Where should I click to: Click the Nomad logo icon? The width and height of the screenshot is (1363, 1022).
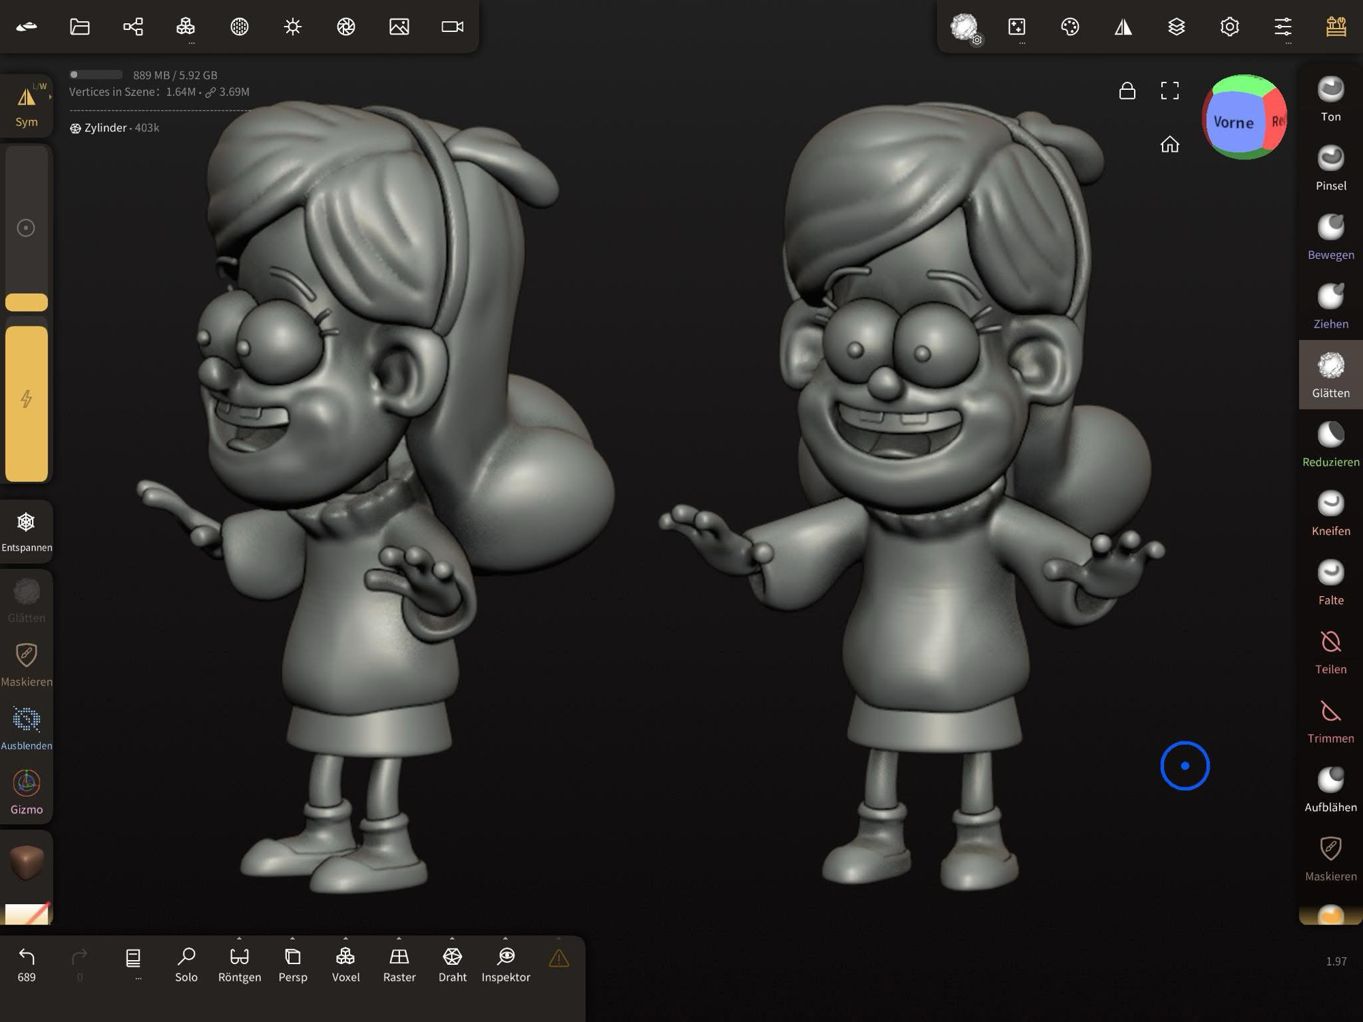[27, 27]
